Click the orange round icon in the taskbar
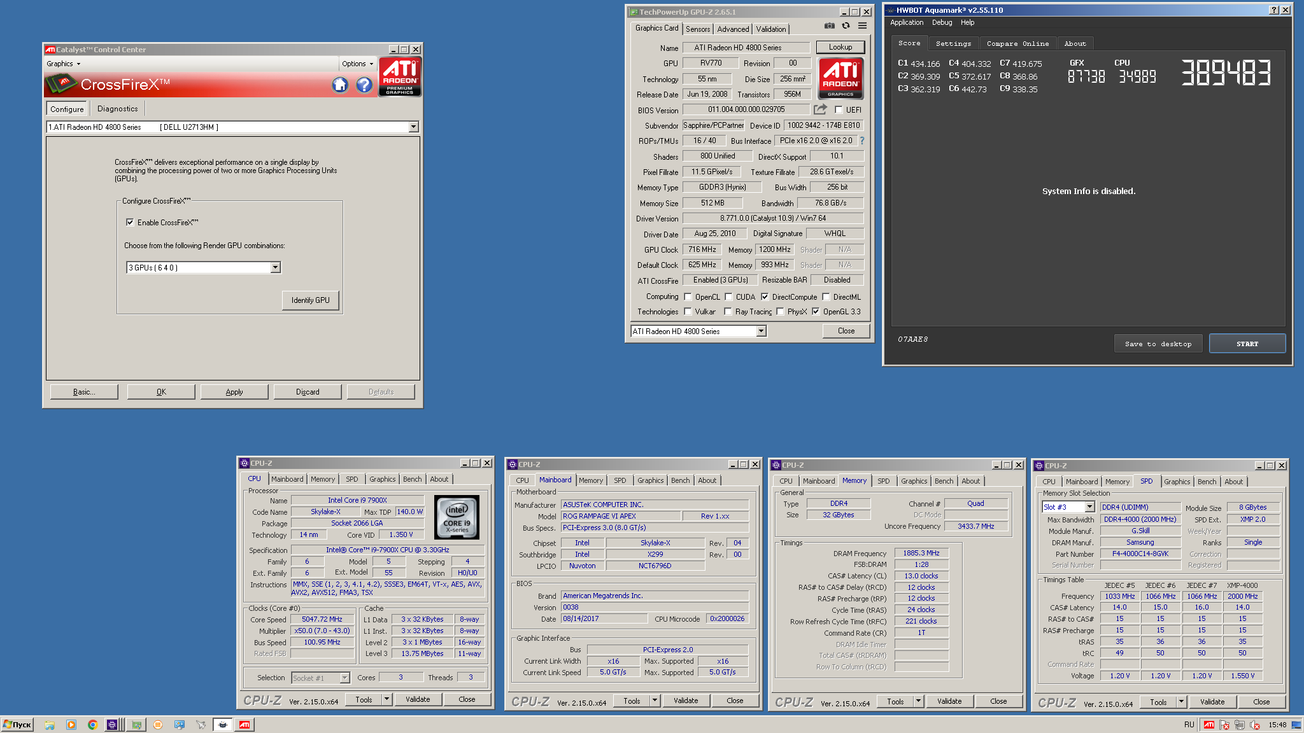This screenshot has width=1304, height=733. pos(158,725)
